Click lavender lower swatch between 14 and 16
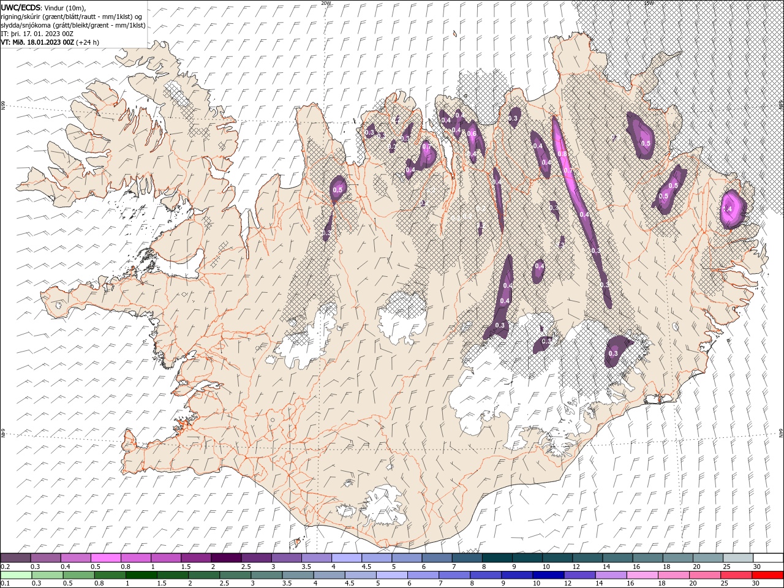 (x=610, y=575)
